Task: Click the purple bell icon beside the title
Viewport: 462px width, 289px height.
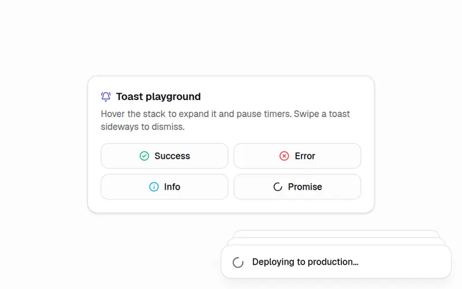Action: tap(106, 97)
